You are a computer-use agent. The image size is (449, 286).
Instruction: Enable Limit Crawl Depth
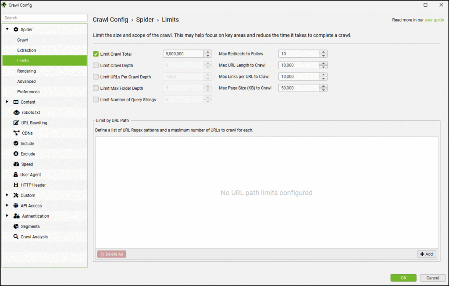click(96, 65)
